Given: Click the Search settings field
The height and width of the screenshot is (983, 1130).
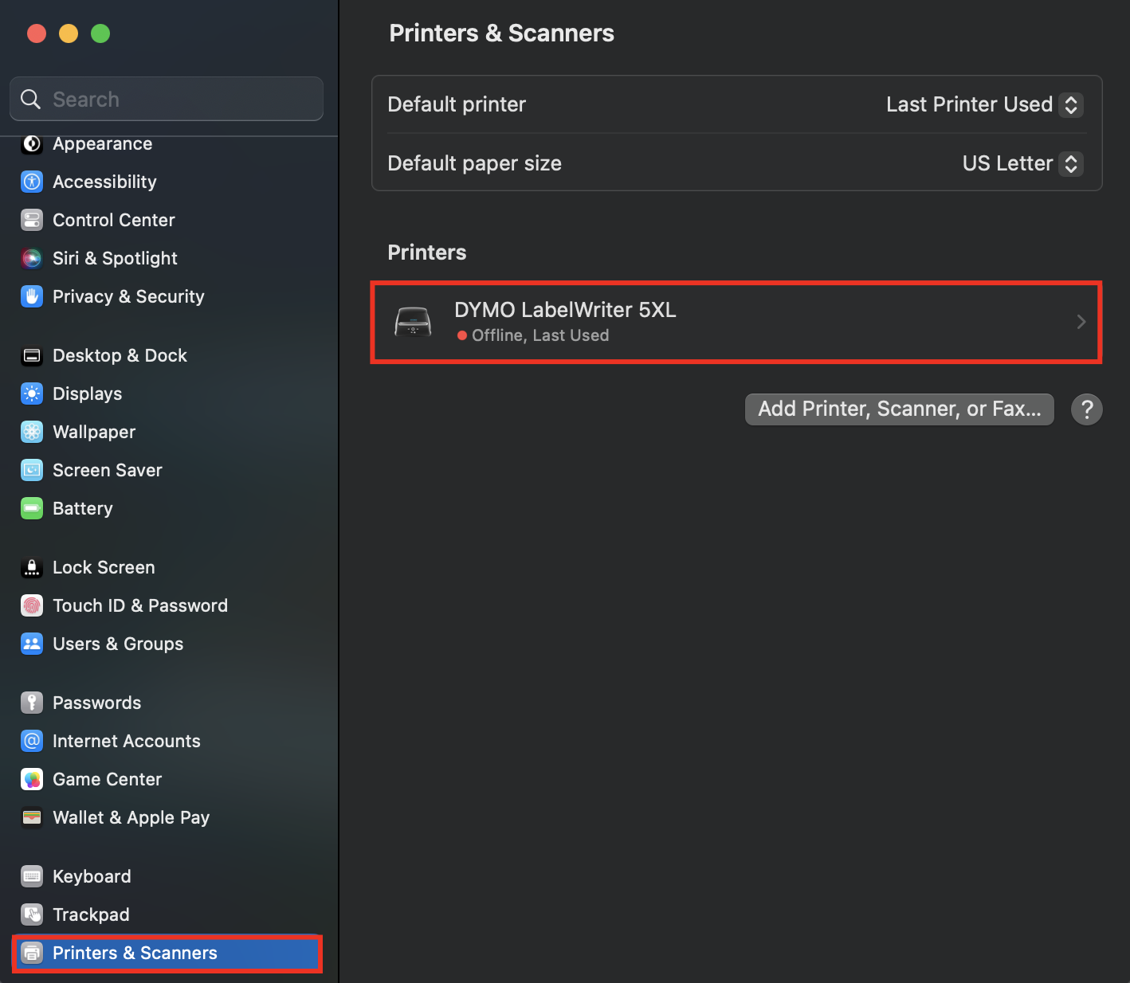Looking at the screenshot, I should click(x=175, y=100).
